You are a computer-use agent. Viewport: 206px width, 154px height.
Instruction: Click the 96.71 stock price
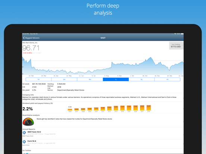pyautogui.click(x=31, y=48)
